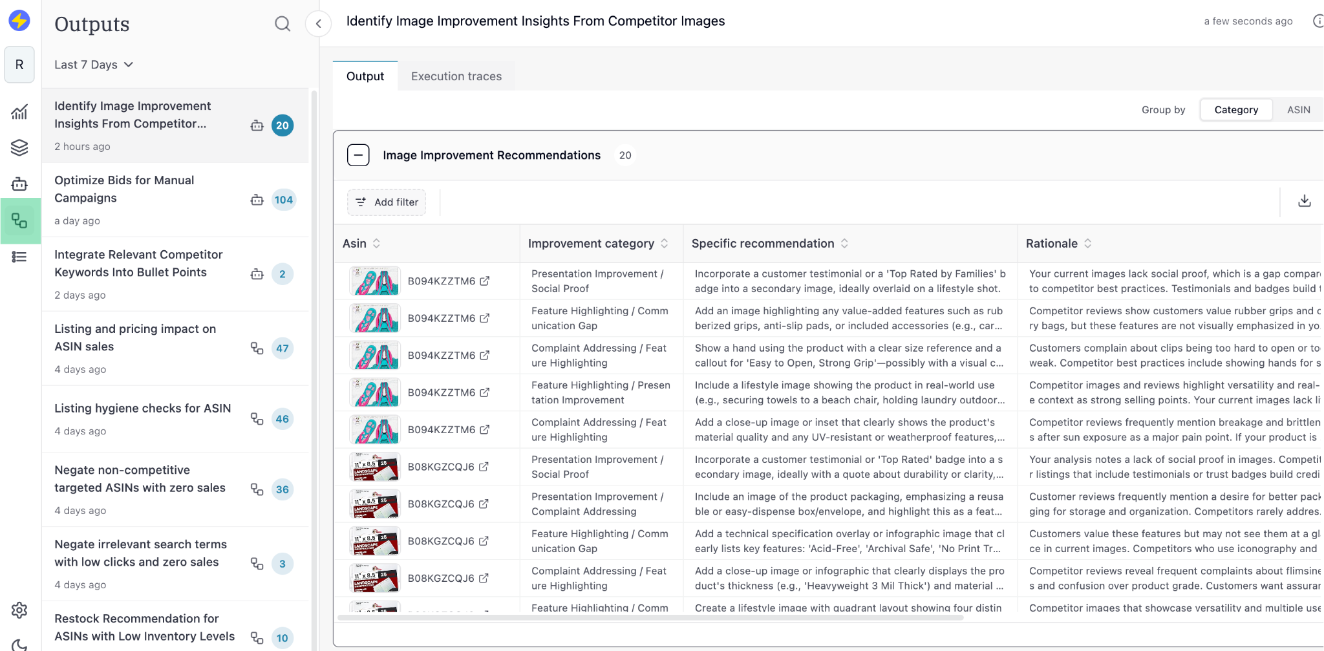Switch to the Execution traces tab
1324x651 pixels.
pos(456,76)
